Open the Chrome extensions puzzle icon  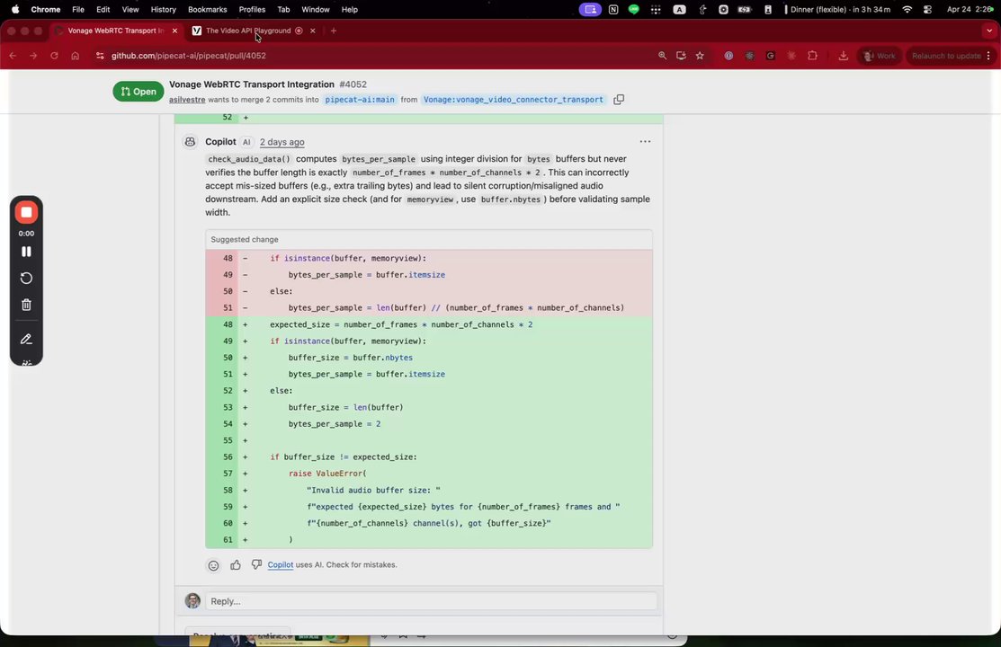click(x=812, y=56)
